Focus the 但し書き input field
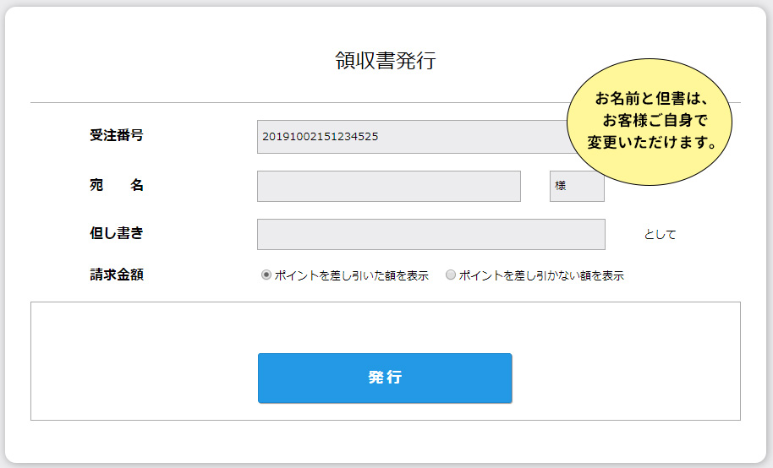 (x=430, y=235)
